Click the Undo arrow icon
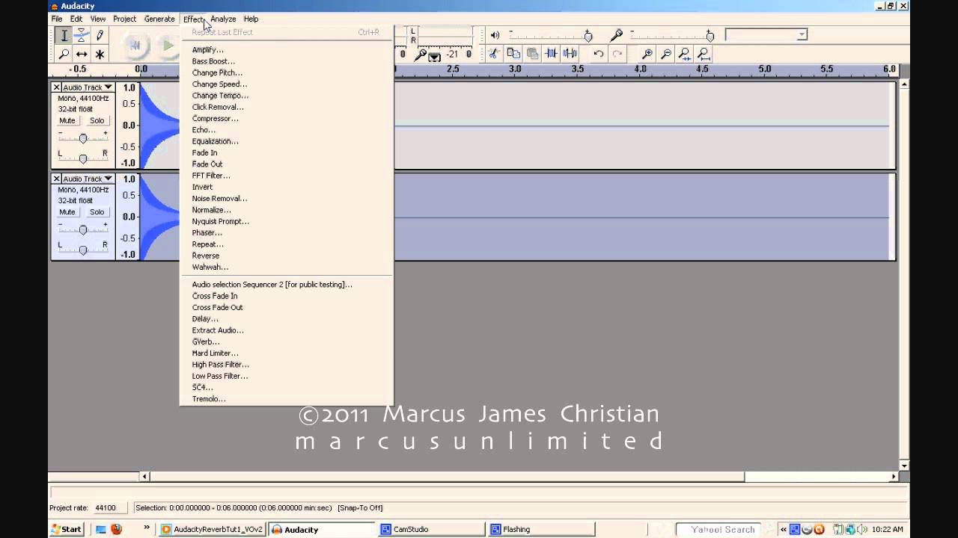958x538 pixels. click(598, 54)
